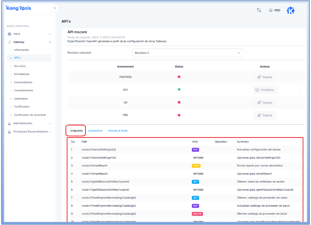Screen dimensions: 311x225
Task: Expand the Inicio menu chevron
Action: [50, 34]
